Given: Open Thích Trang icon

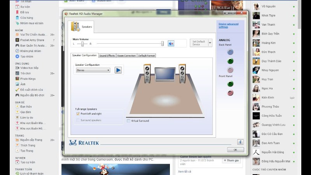Looking at the screenshot, I should click(17, 145).
